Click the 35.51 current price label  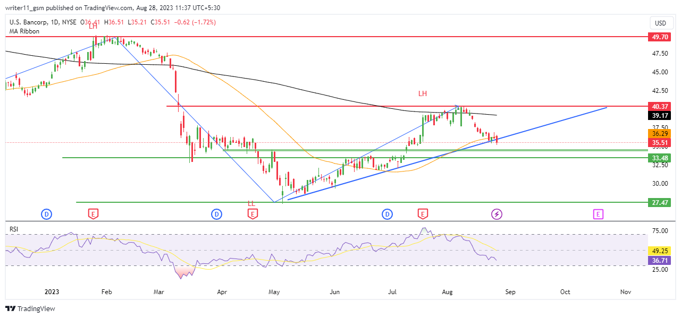tap(659, 142)
